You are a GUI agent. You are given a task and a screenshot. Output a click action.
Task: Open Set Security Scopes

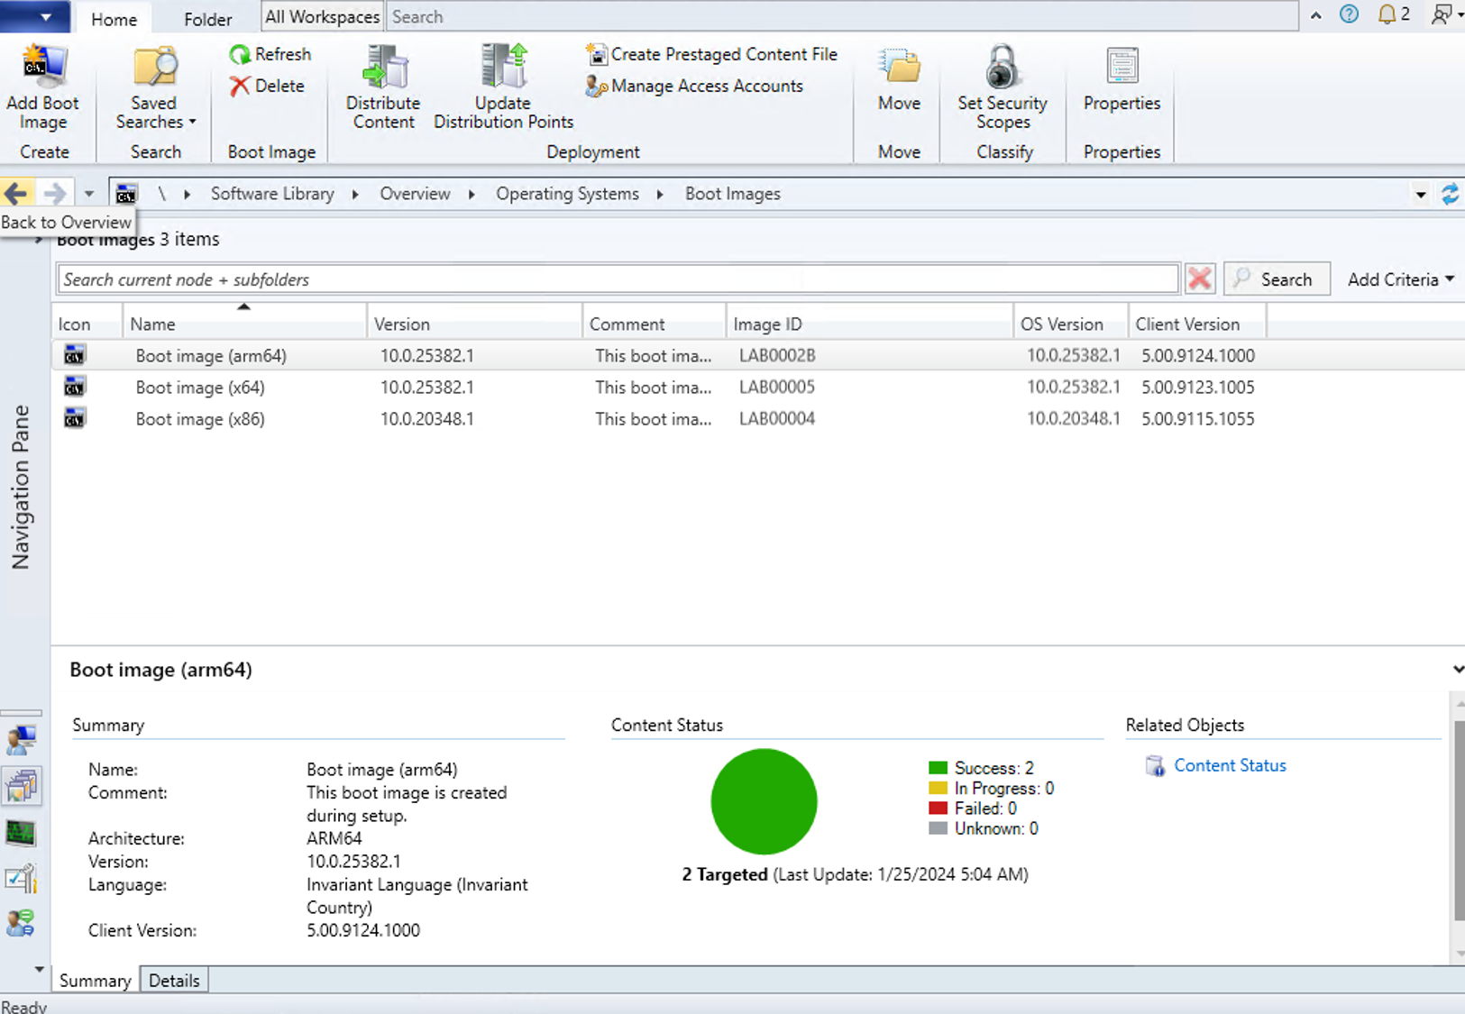click(1003, 86)
